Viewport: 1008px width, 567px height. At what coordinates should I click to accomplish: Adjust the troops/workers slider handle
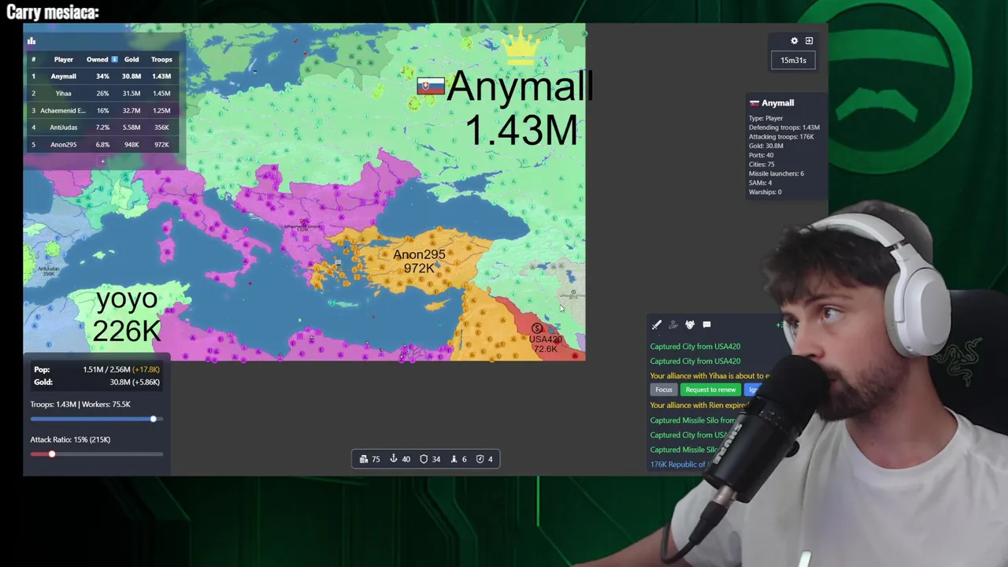[154, 419]
